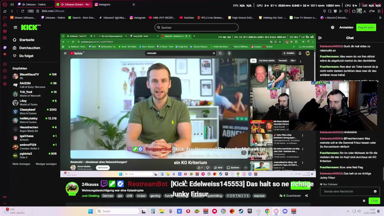Collapse recommendations with Weniger anzeigen

point(46,164)
